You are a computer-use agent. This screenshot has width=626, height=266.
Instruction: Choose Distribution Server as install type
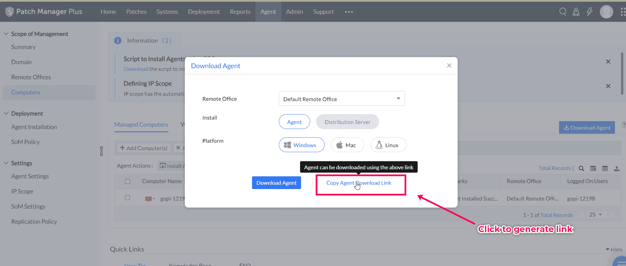pos(347,122)
